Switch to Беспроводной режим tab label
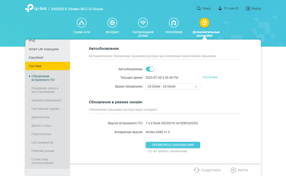 tap(143, 34)
